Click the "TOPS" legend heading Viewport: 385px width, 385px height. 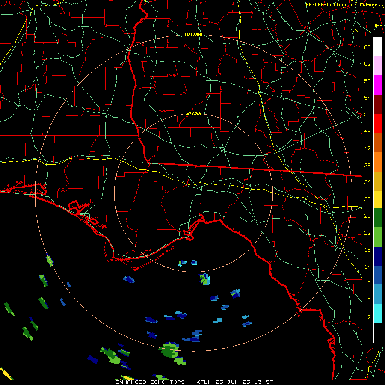(376, 26)
